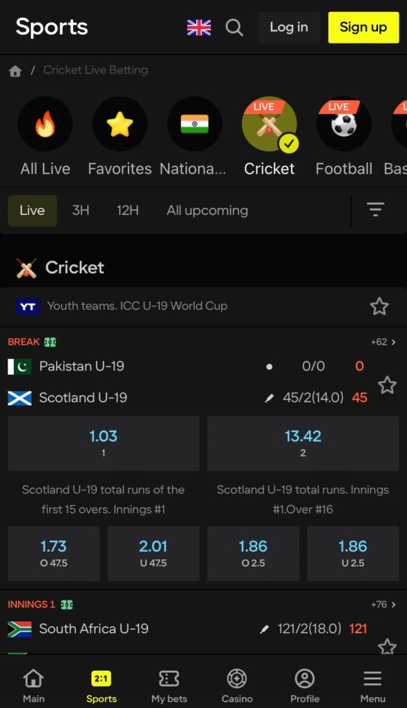This screenshot has height=708, width=407.
Task: Select the Cricket sport icon
Action: click(x=269, y=124)
